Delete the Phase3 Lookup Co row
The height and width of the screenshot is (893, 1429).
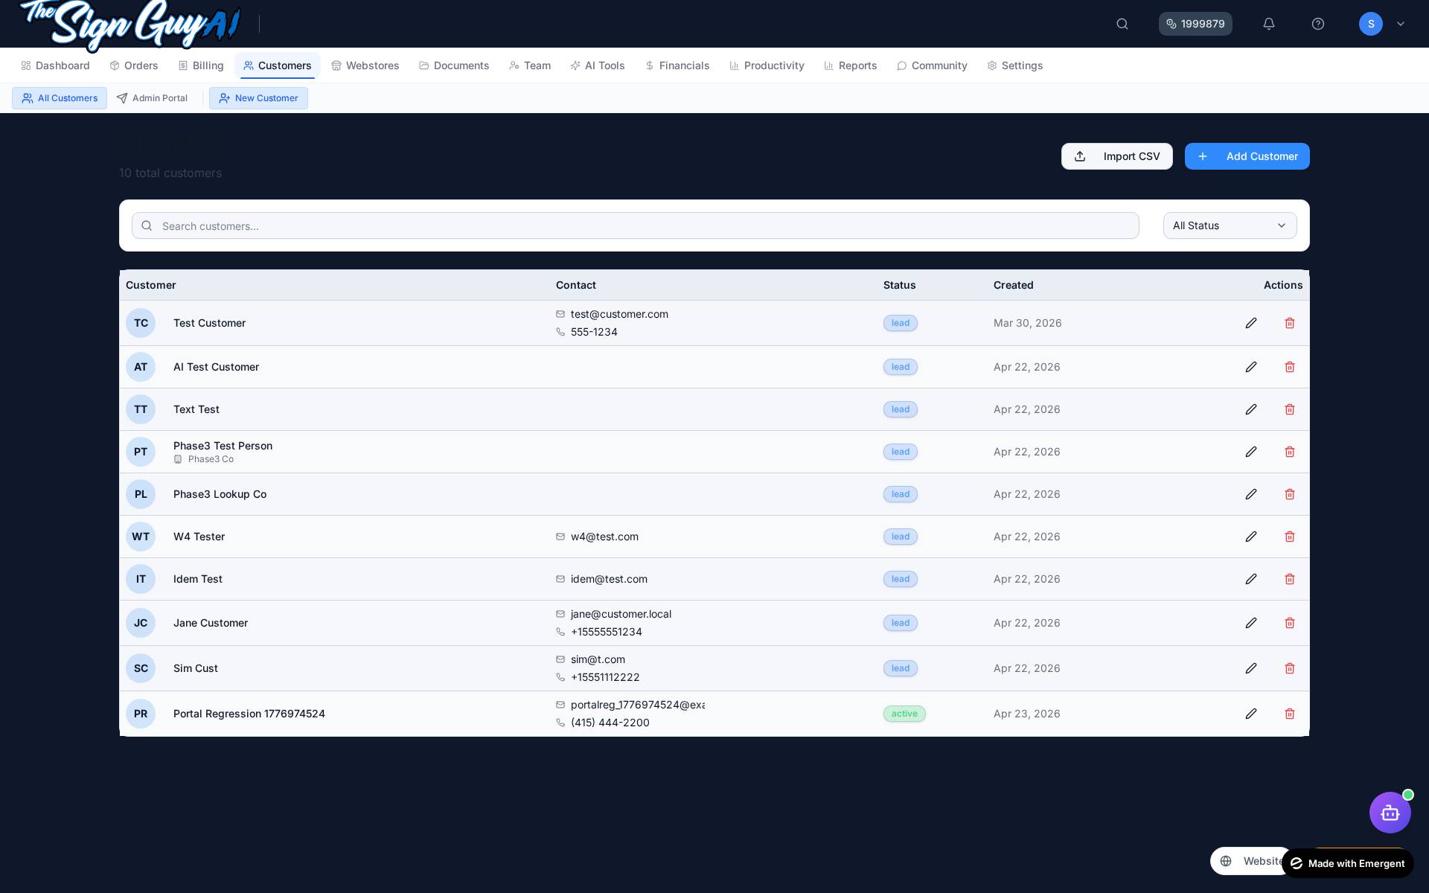pos(1290,494)
